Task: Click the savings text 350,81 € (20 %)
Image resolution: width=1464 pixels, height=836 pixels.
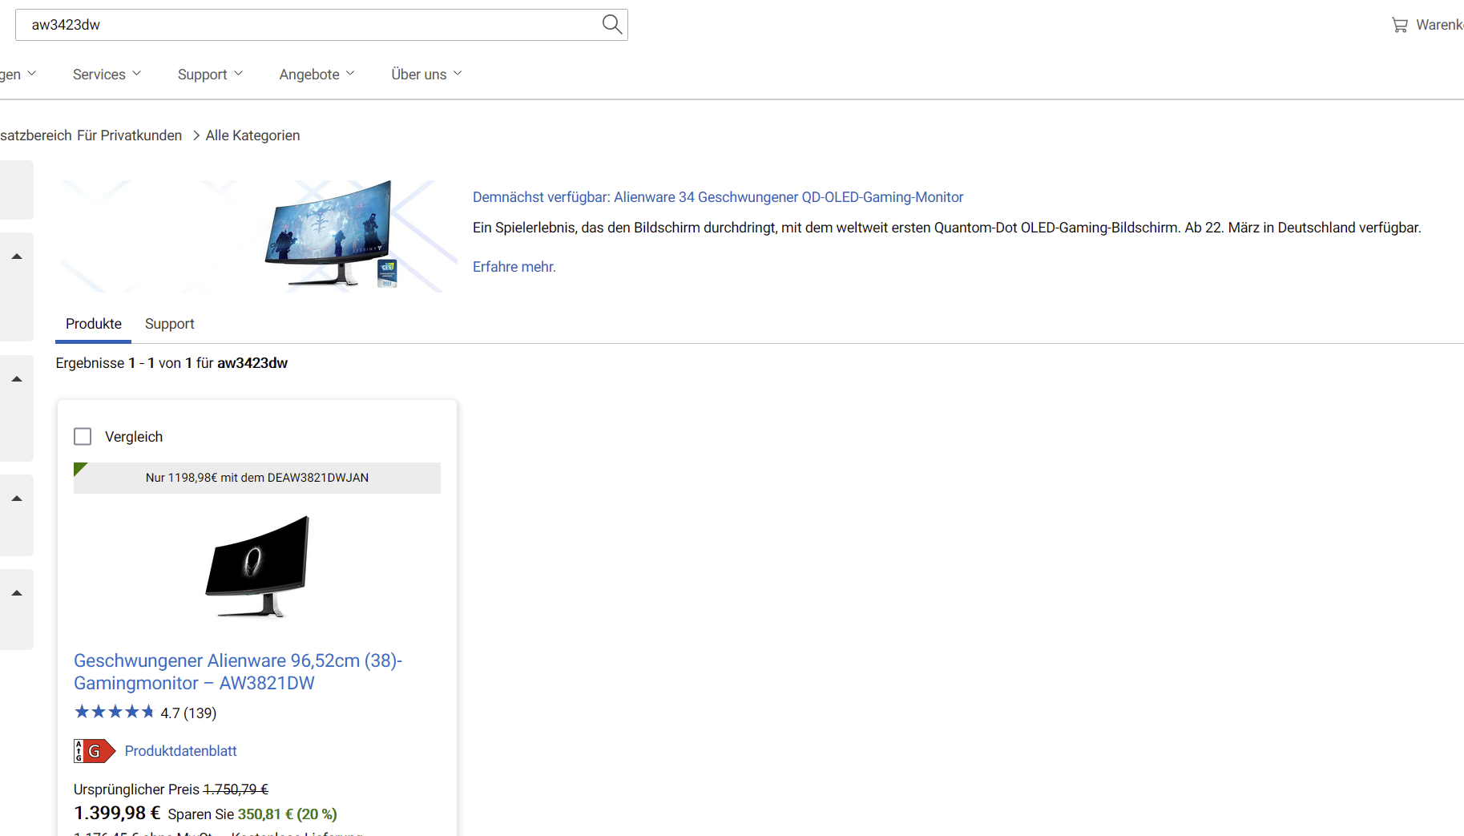Action: [x=287, y=814]
